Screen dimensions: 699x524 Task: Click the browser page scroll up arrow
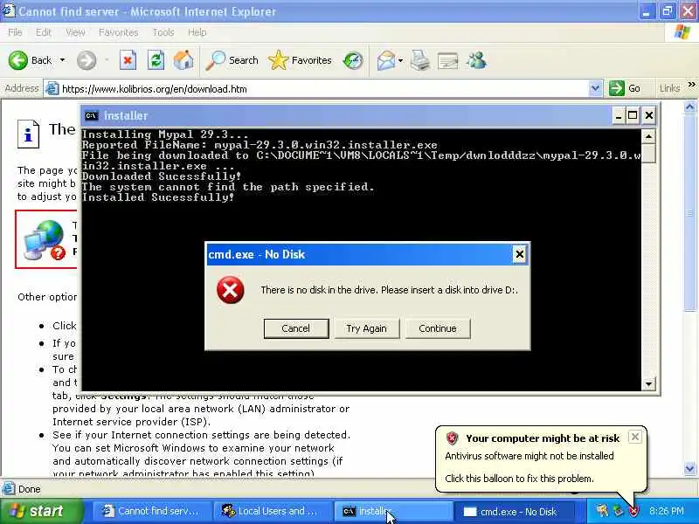(689, 107)
